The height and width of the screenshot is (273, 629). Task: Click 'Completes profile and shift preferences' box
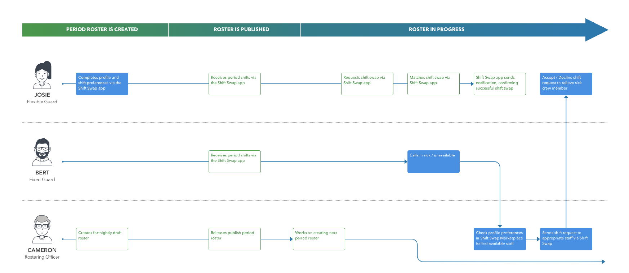pos(102,84)
